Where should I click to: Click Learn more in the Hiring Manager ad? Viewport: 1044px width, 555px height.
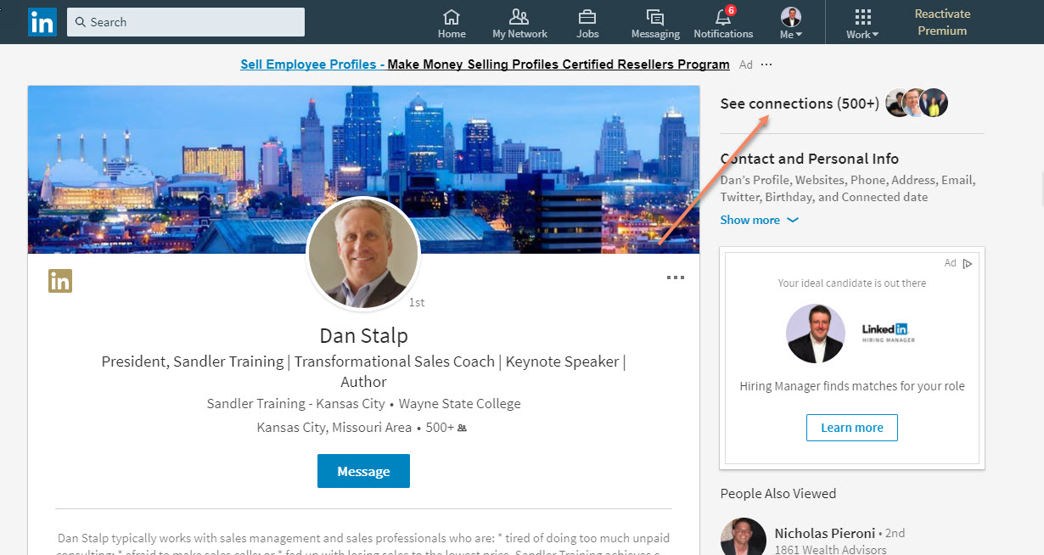851,427
